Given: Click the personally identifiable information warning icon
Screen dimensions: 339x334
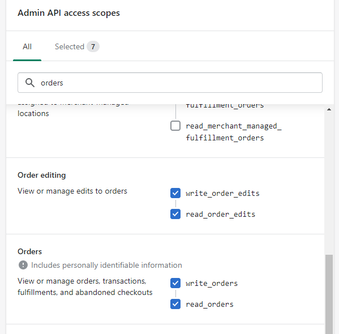Looking at the screenshot, I should point(23,265).
